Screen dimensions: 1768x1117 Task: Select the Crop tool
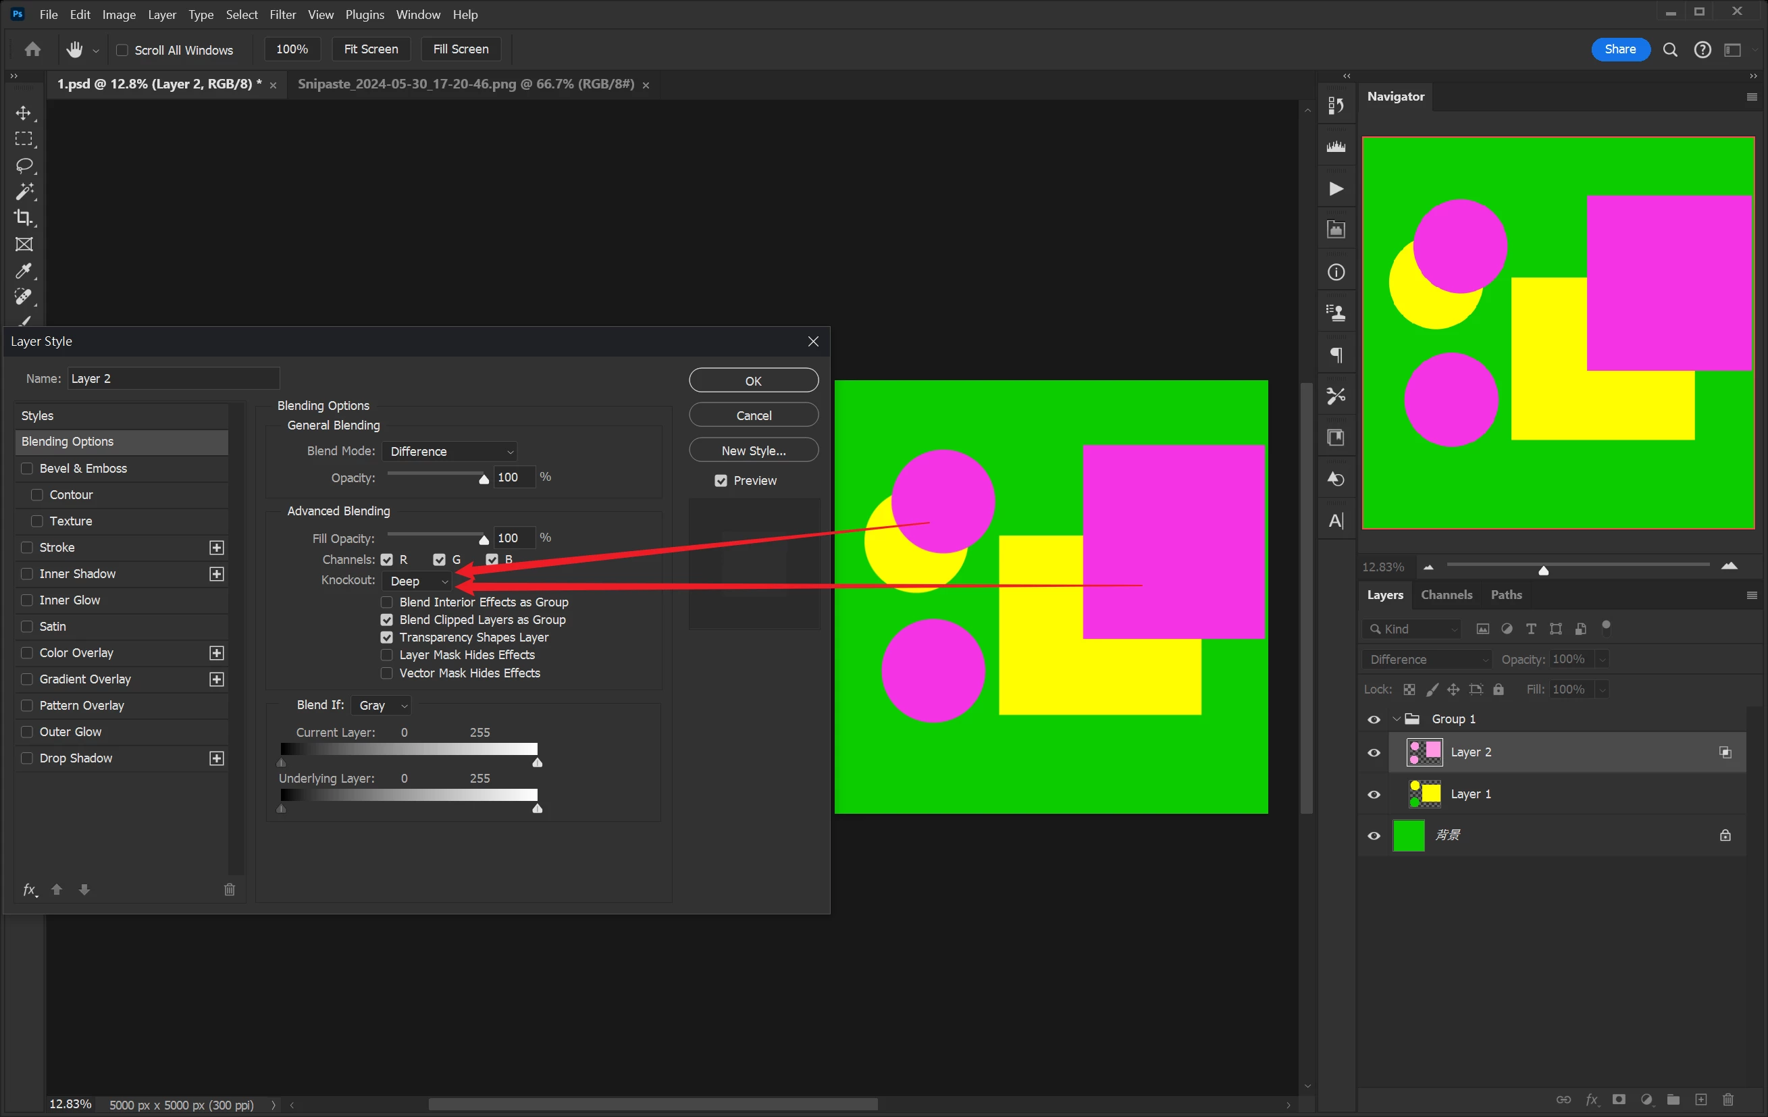coord(24,218)
